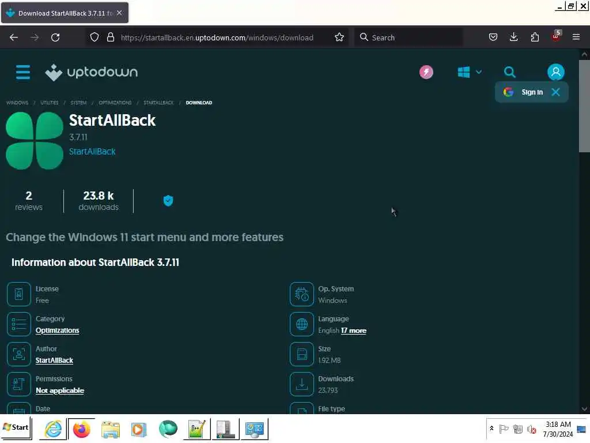Click the Google Sign in button
This screenshot has height=443, width=590.
[x=523, y=92]
